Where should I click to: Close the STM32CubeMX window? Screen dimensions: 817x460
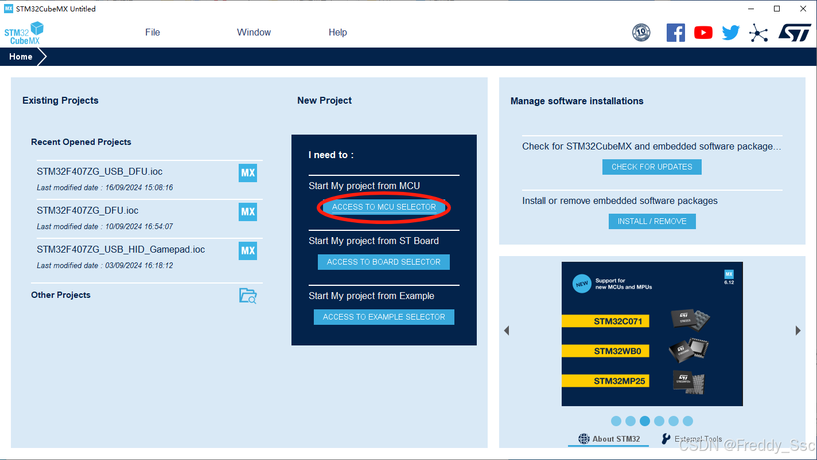pyautogui.click(x=803, y=9)
